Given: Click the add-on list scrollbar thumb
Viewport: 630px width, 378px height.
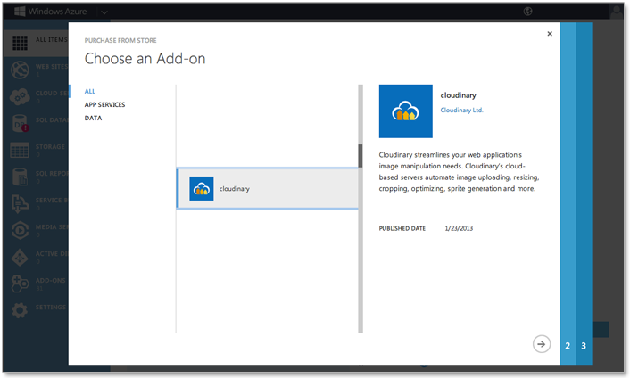Looking at the screenshot, I should [361, 156].
